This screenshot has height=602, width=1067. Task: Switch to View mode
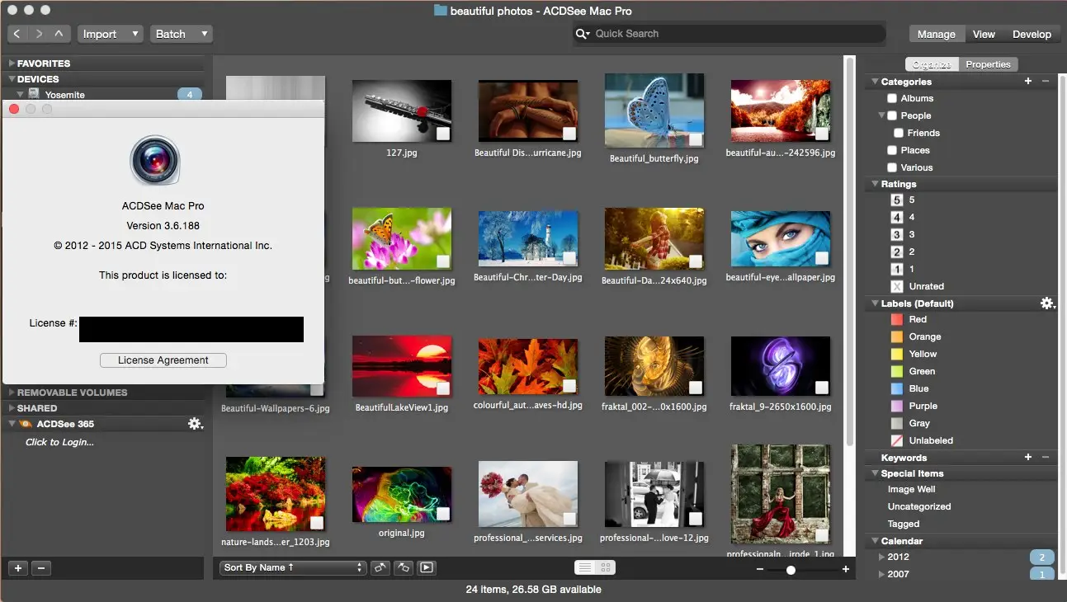984,34
